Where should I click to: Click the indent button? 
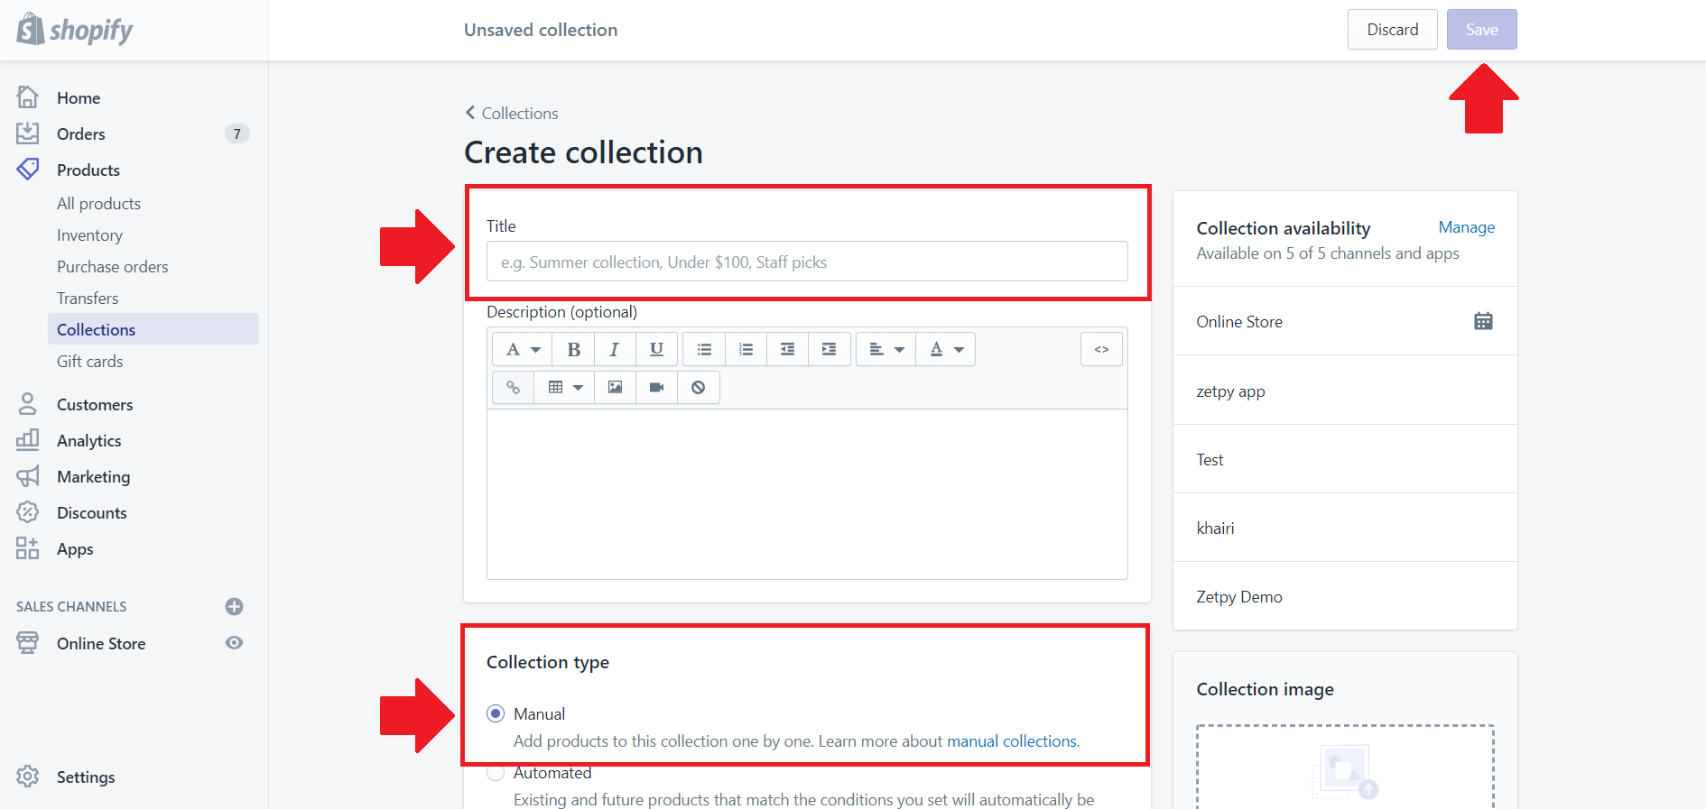pos(829,349)
